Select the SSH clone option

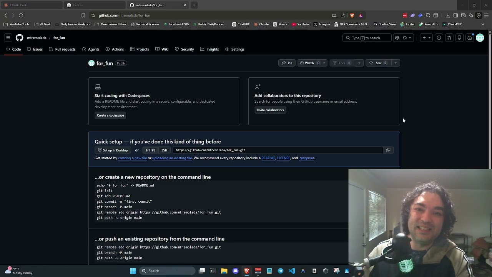(x=164, y=150)
